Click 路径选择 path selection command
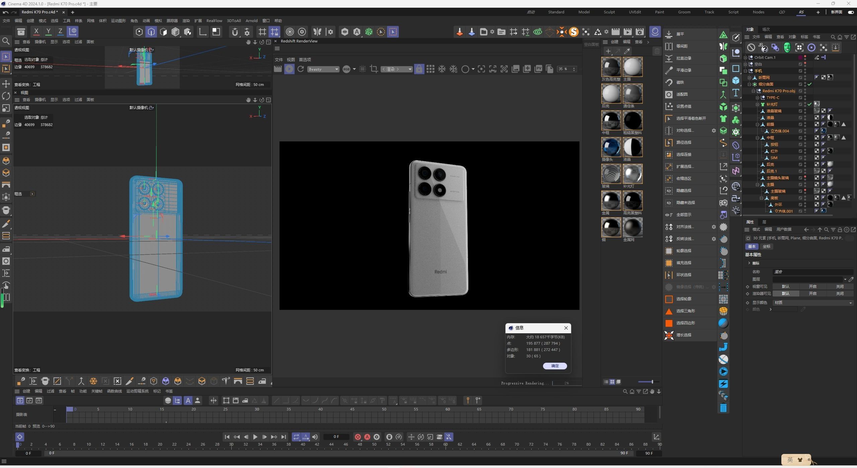This screenshot has height=468, width=857. click(690, 142)
